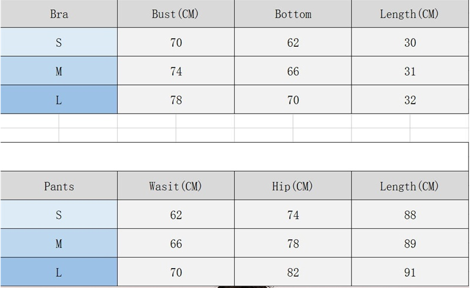Click Bra size L length value 32

point(409,100)
